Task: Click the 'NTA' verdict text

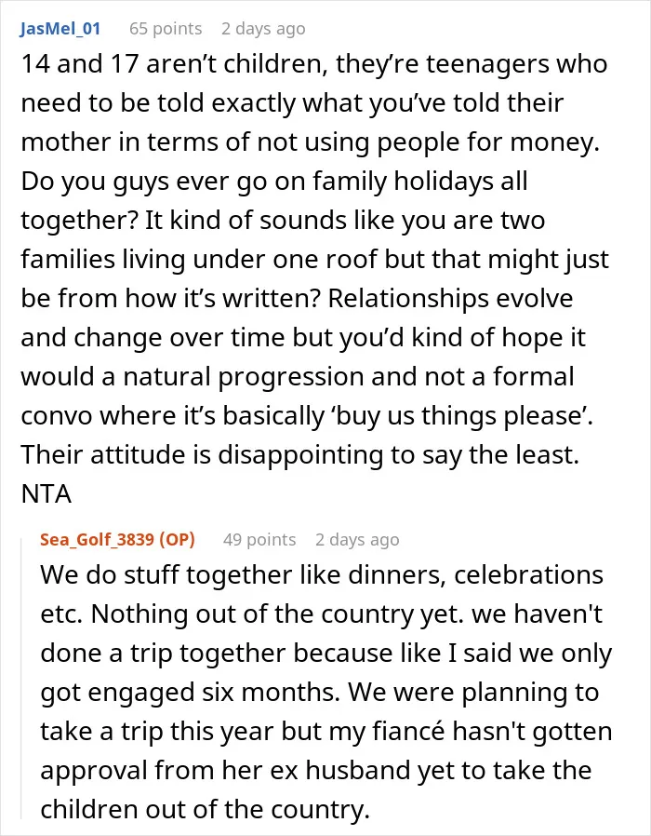Action: [x=46, y=493]
